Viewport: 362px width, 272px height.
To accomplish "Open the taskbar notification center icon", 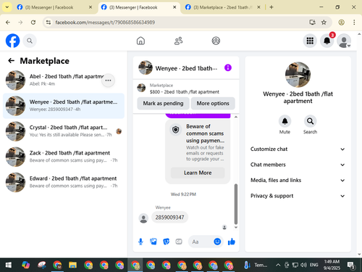I will [351, 265].
